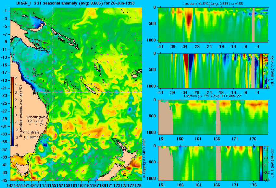The width and height of the screenshot is (276, 188).
Task: Click the vel. E lon=155 color scale bar
Action: point(261,71)
